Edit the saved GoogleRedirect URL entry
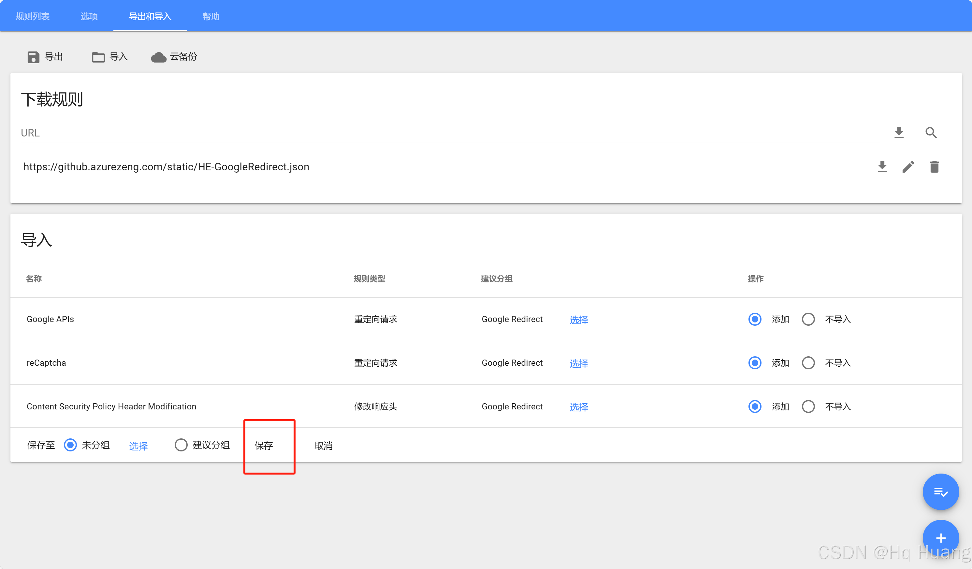972x569 pixels. click(x=908, y=166)
